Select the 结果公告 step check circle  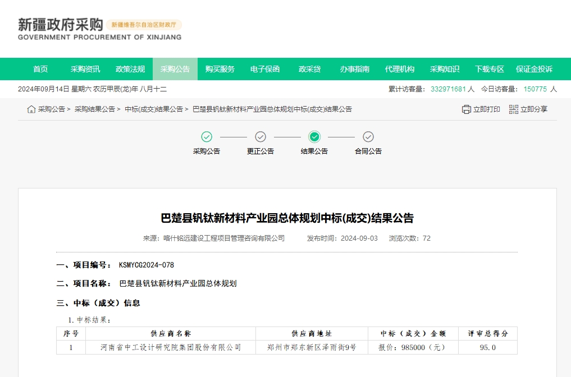click(314, 137)
